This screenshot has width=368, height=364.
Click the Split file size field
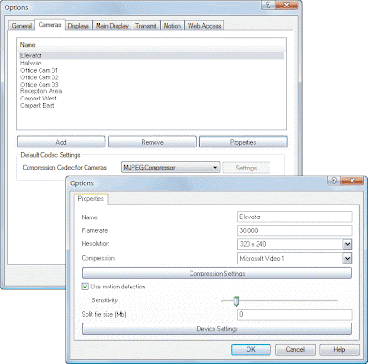point(295,314)
